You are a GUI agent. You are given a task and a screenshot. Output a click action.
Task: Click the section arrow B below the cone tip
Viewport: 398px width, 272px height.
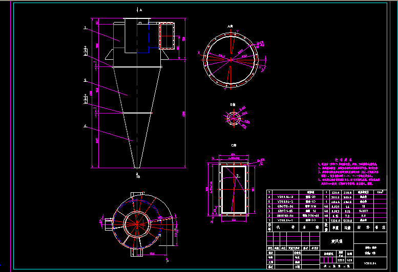click(x=138, y=176)
